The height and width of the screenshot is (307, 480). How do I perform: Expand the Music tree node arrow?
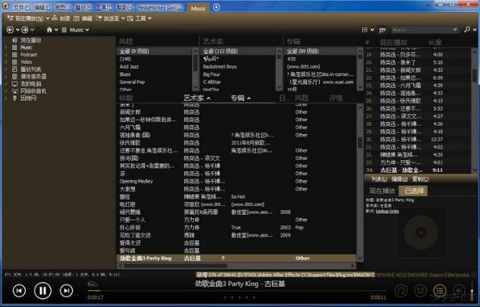click(x=6, y=47)
